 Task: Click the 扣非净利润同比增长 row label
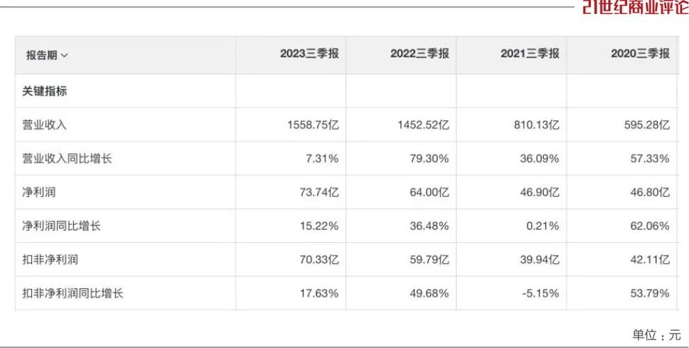[72, 294]
